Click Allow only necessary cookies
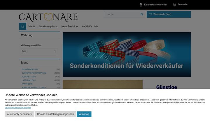 20,114
